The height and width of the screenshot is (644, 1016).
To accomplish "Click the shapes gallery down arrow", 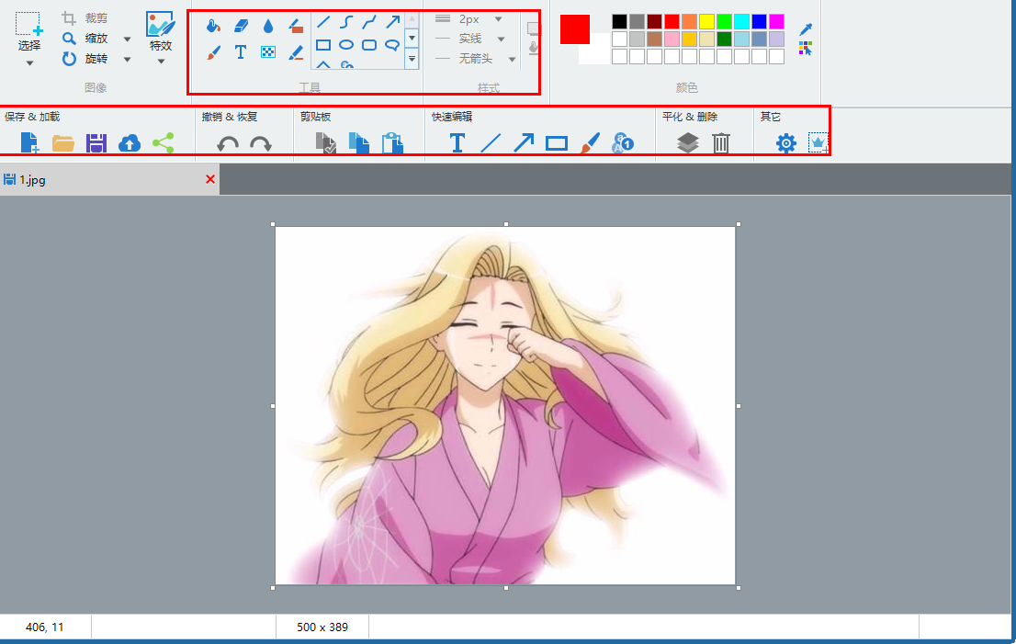I will tap(412, 38).
